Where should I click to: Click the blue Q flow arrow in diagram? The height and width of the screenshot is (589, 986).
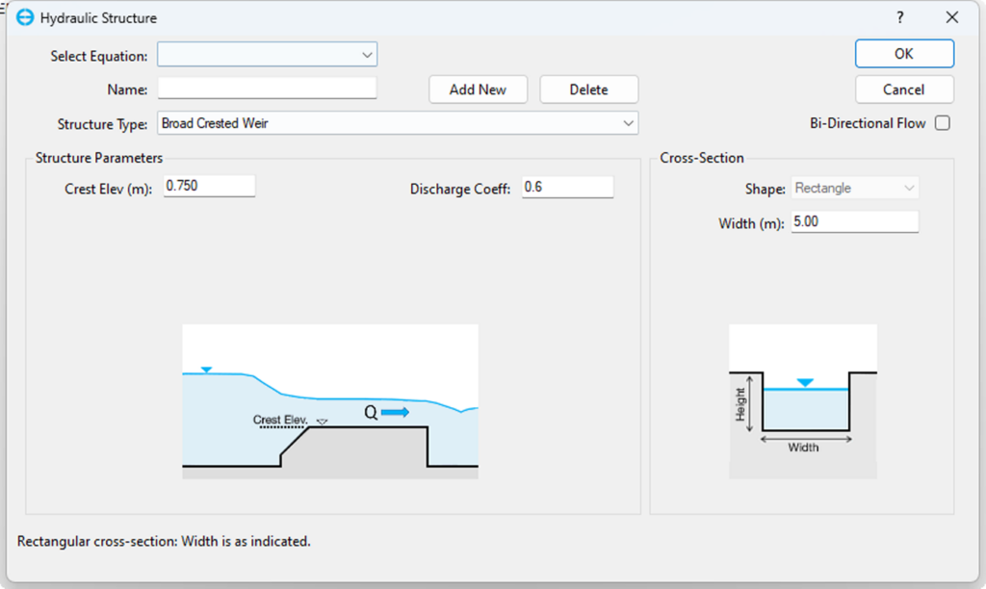(x=395, y=412)
